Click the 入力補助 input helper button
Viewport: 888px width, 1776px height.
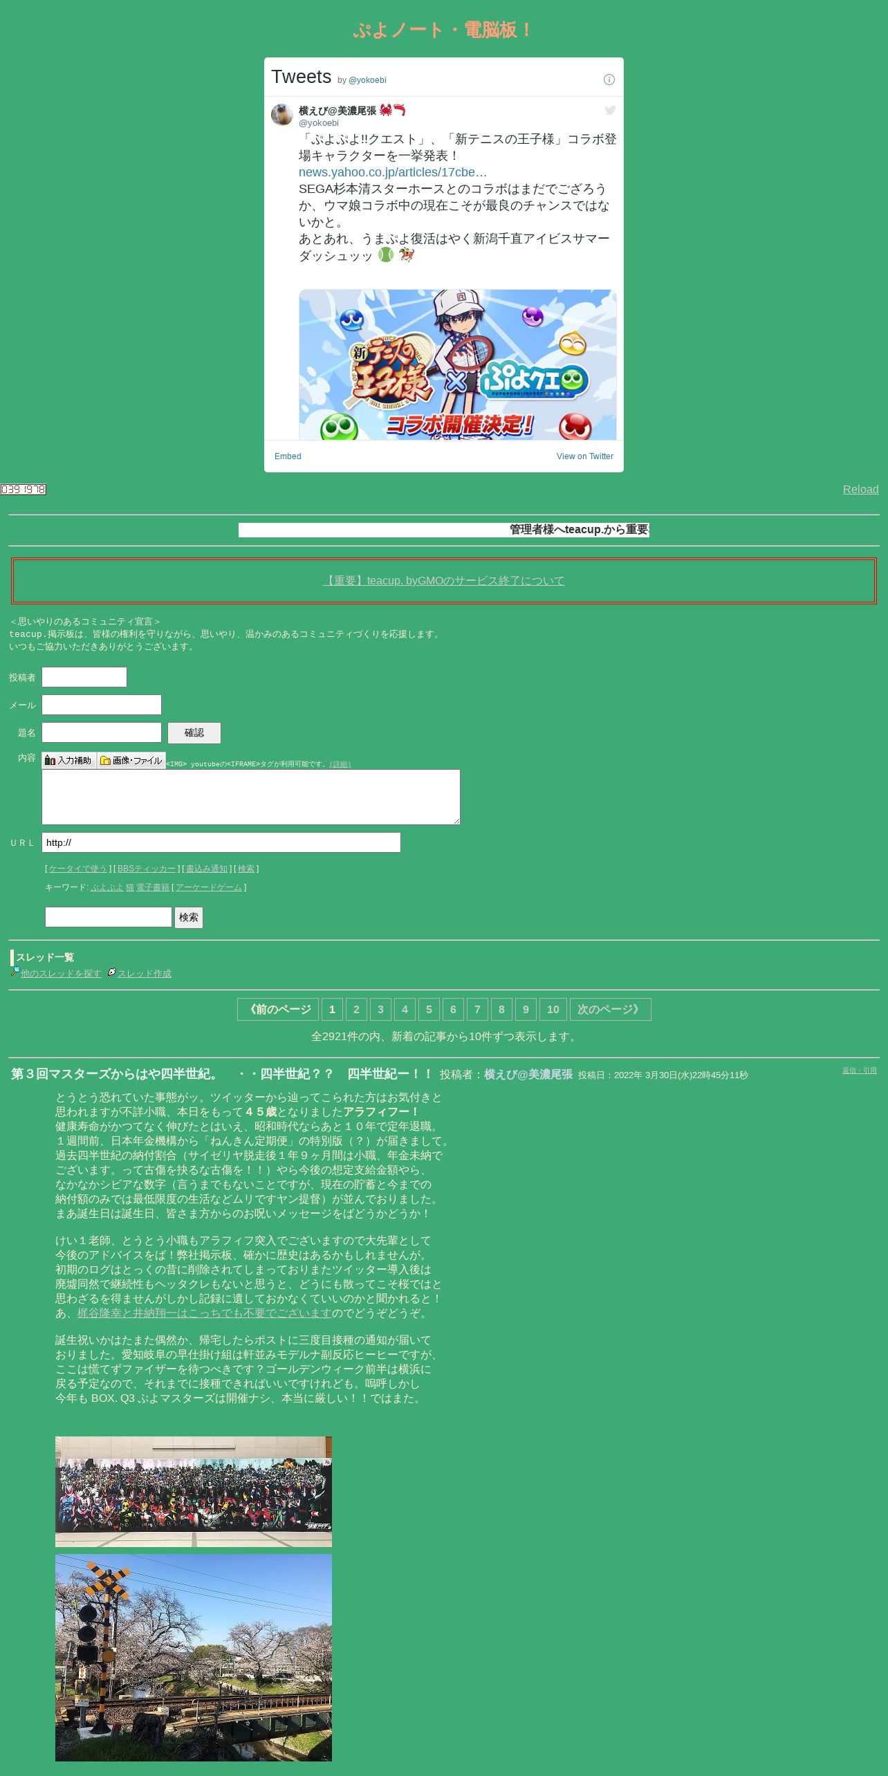(x=69, y=760)
